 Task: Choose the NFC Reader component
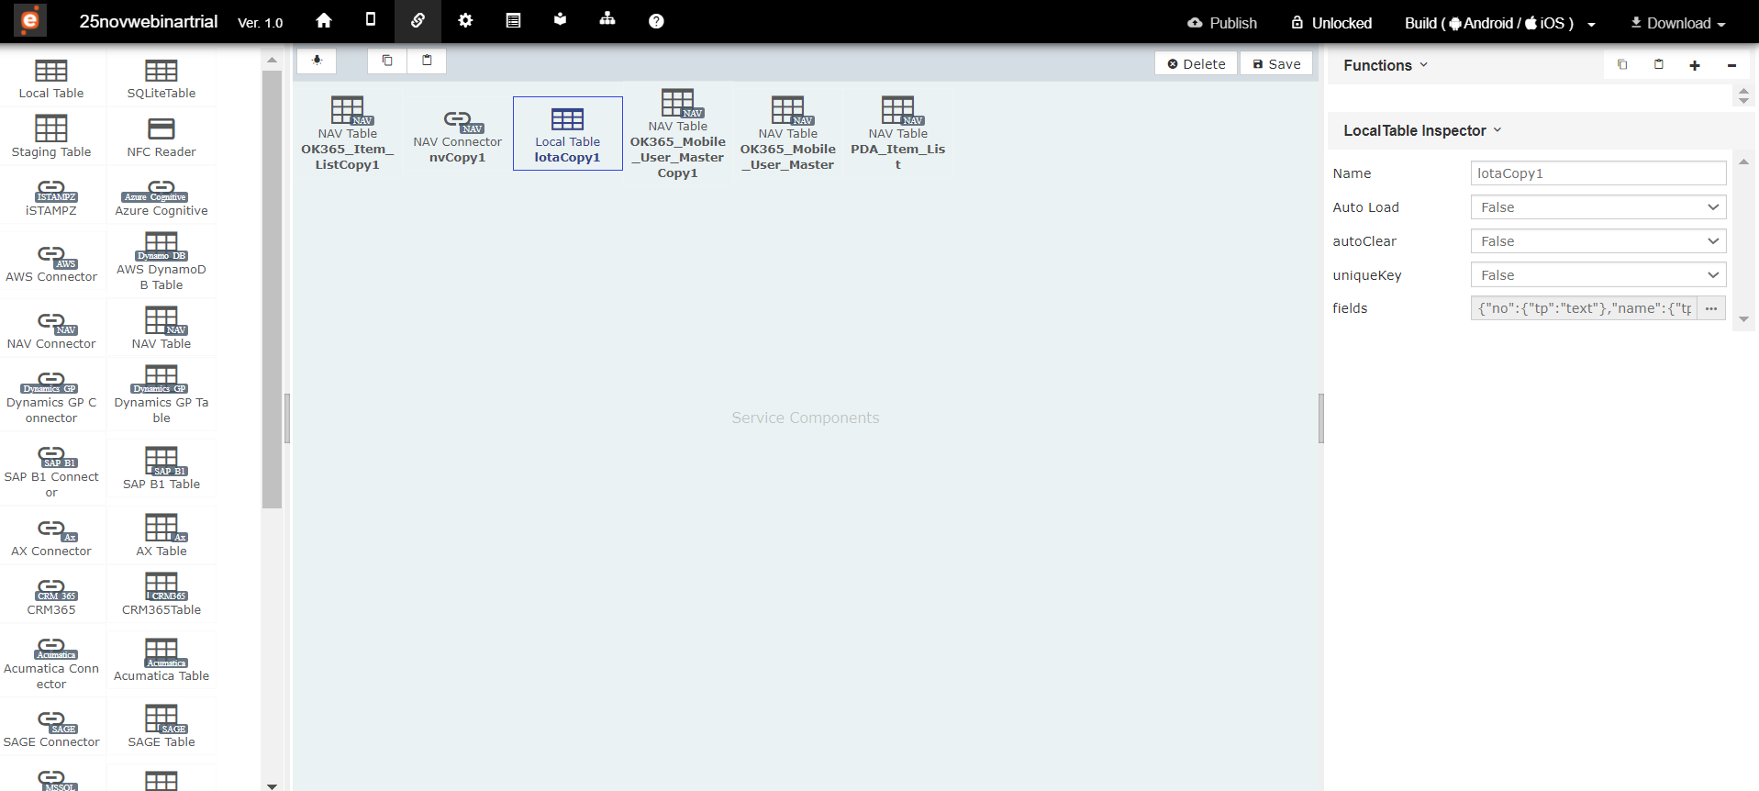[x=161, y=137]
